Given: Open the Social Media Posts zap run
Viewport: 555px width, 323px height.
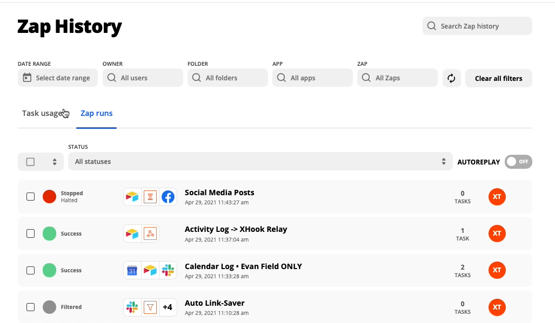Looking at the screenshot, I should pyautogui.click(x=219, y=193).
